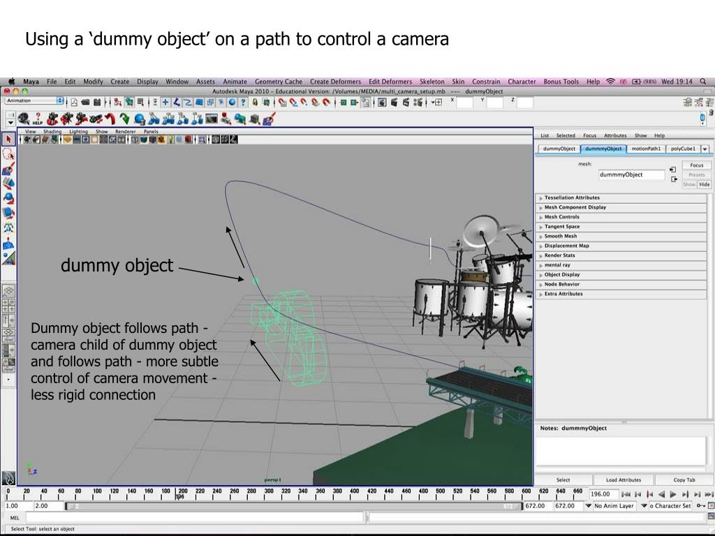
Task: Expand Displacement Map section
Action: pyautogui.click(x=621, y=246)
